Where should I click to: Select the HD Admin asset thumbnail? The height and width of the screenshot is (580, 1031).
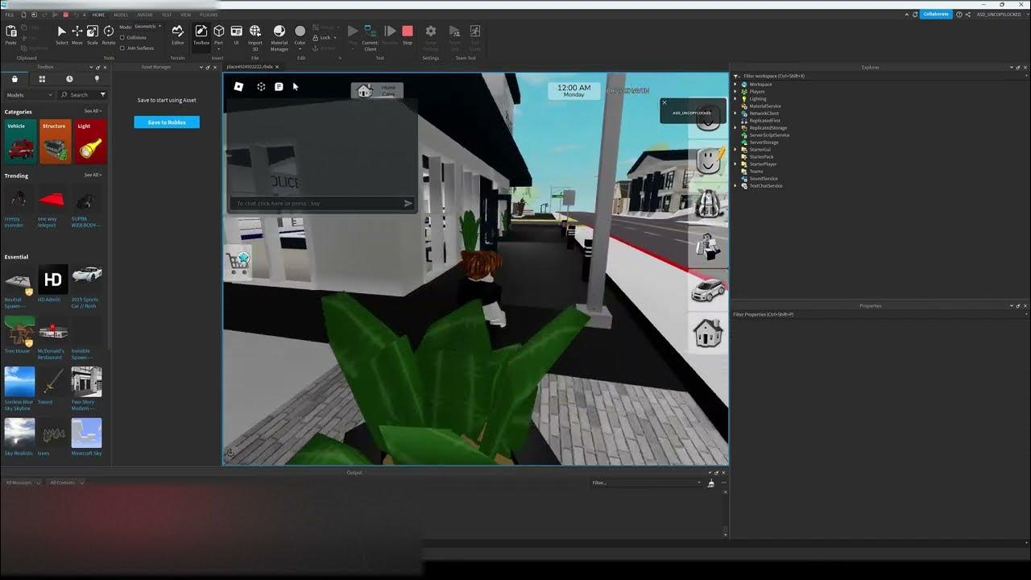click(53, 280)
